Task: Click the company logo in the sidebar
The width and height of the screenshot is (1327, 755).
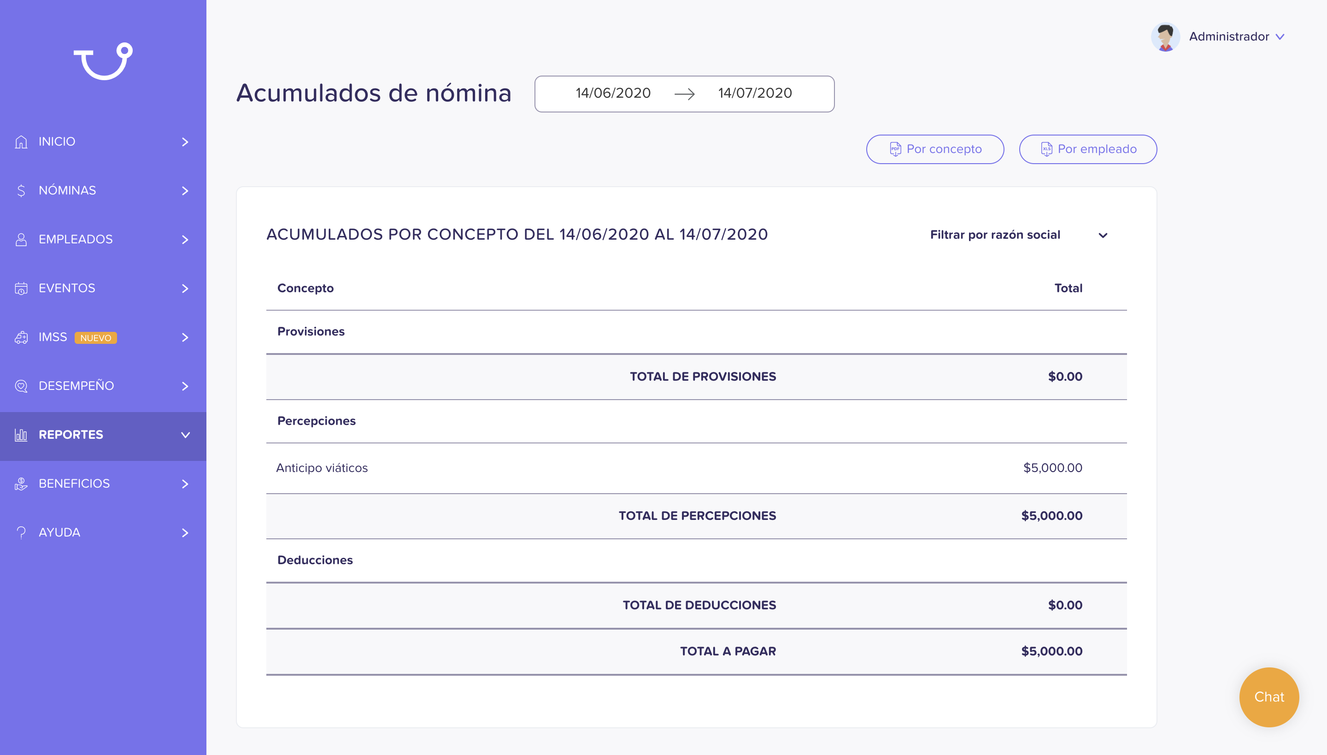Action: click(x=103, y=61)
